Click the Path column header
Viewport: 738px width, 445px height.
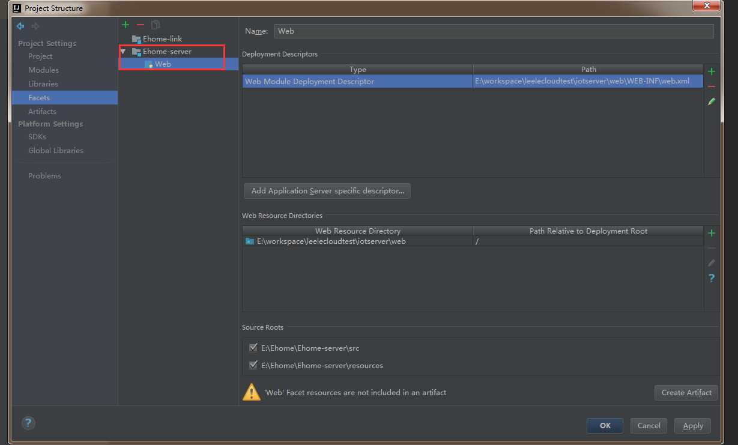coord(588,70)
